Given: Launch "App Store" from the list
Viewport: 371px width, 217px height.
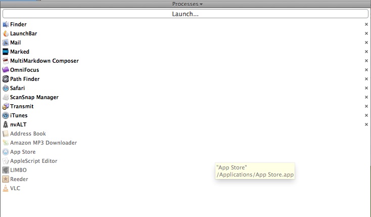Looking at the screenshot, I should pos(23,152).
